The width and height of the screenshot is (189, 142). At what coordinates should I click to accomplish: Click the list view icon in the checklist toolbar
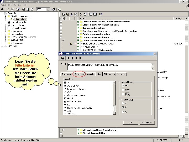(91, 14)
